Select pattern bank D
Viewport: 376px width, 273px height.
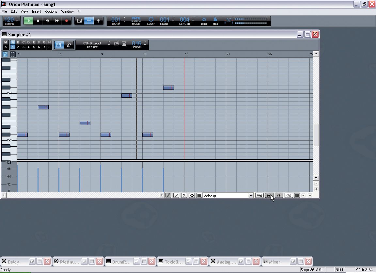click(x=28, y=42)
